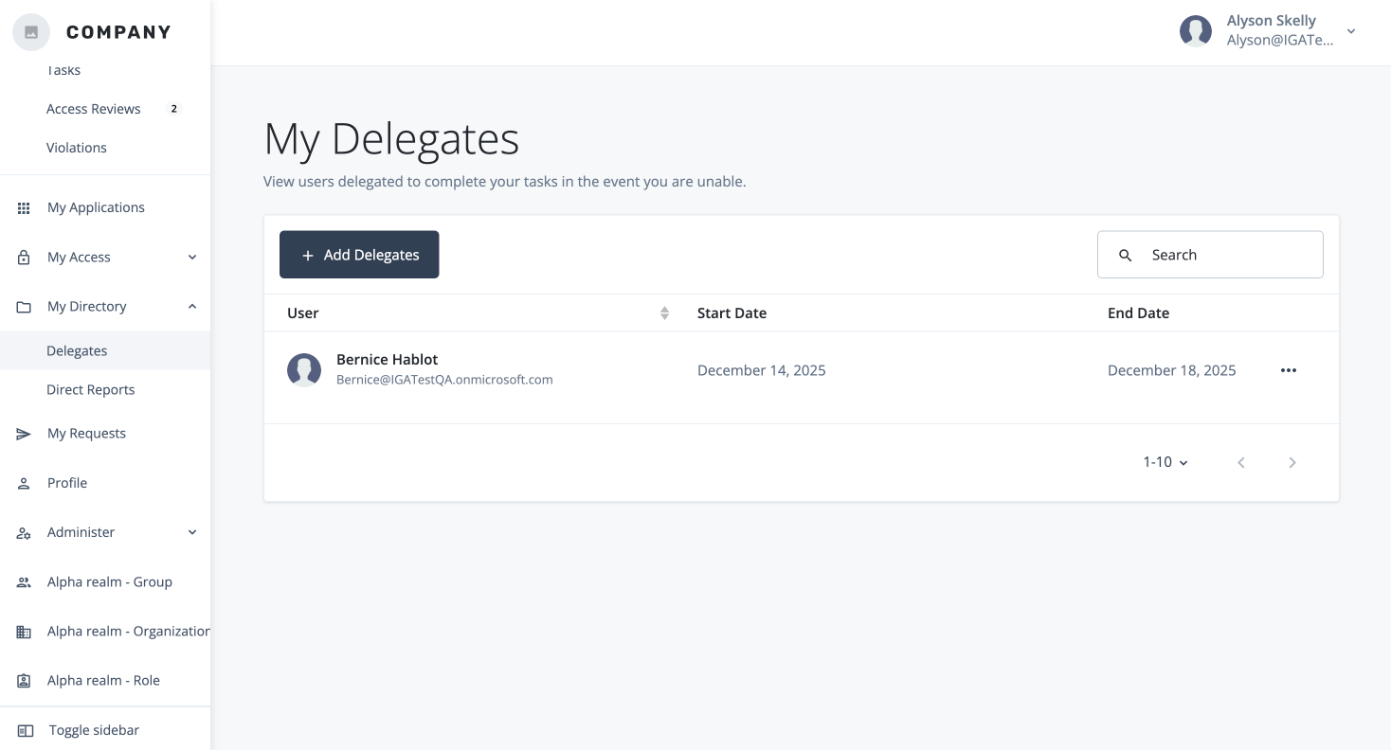Click the Alpha realm - Role badge icon
The image size is (1391, 750).
tap(24, 680)
